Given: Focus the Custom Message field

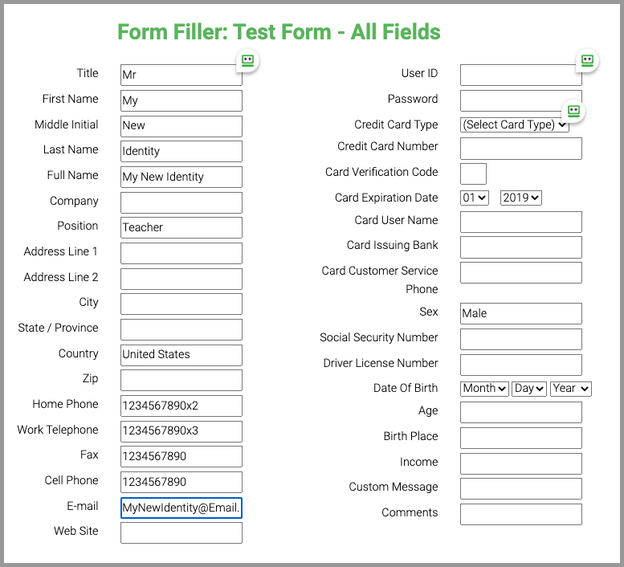Looking at the screenshot, I should pos(521,488).
